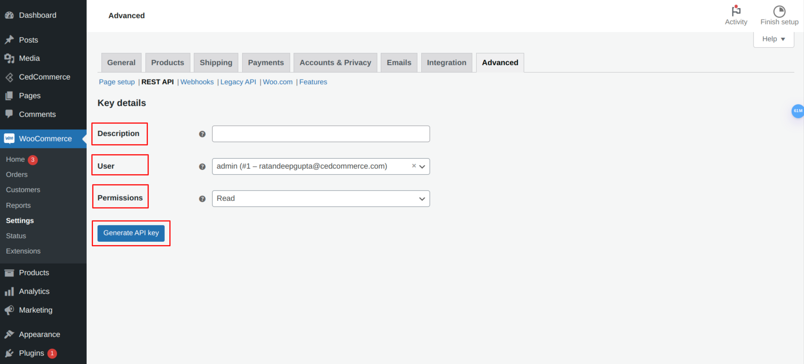
Task: Click the blue 61M floating badge
Action: pos(797,111)
